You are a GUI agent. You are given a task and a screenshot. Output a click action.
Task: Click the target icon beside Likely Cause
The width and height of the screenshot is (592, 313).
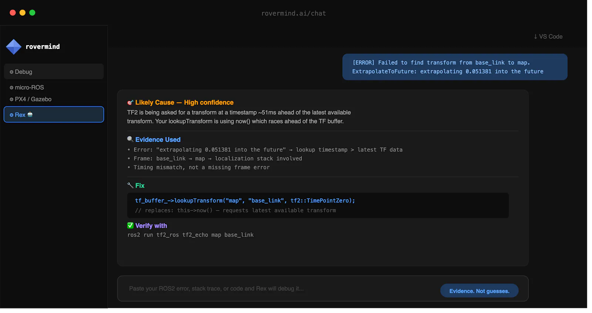[130, 102]
